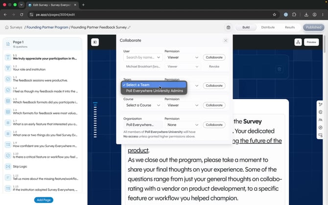Click the Skip Logic icon
The height and width of the screenshot is (205, 328).
(x=8, y=166)
